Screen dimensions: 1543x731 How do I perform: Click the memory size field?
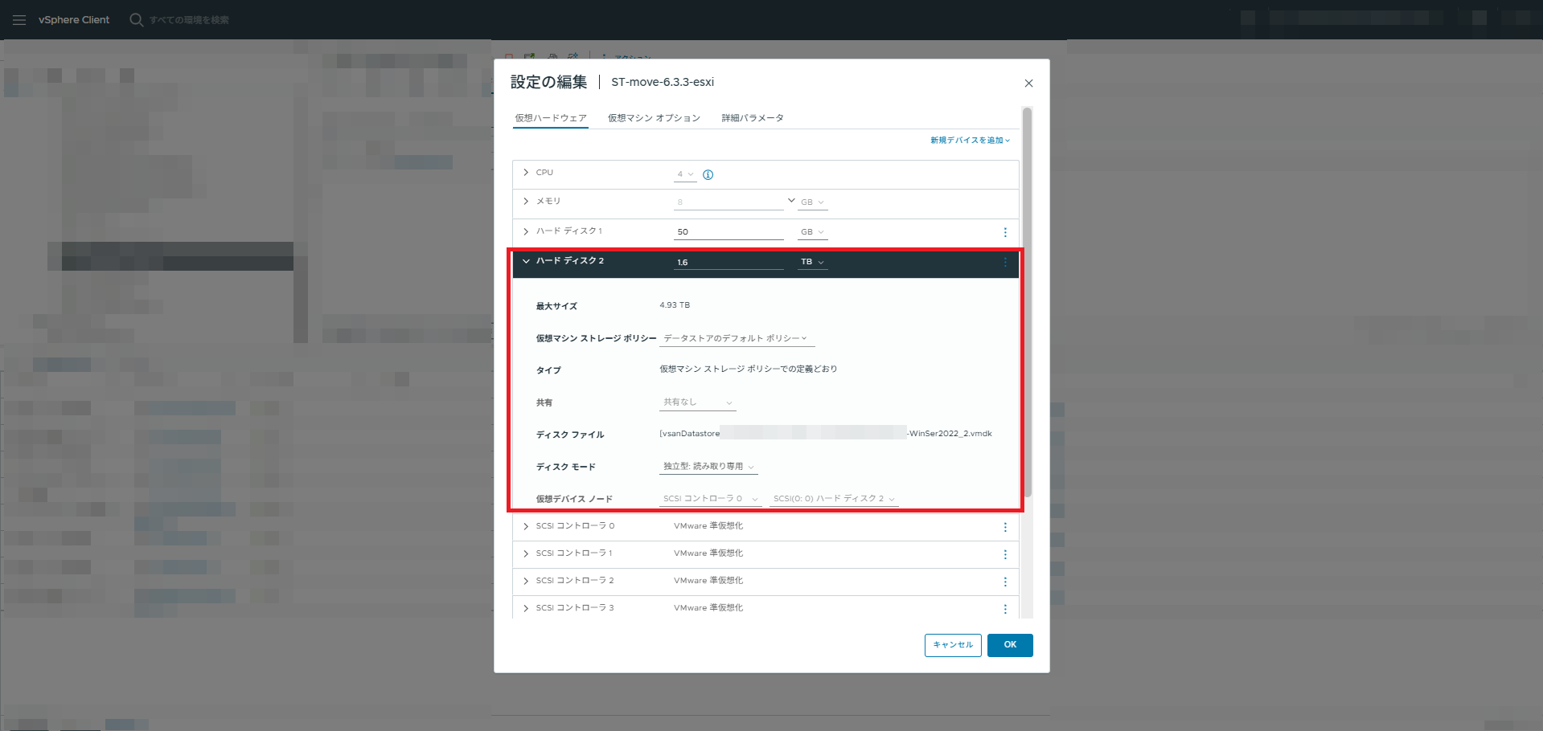click(x=728, y=202)
